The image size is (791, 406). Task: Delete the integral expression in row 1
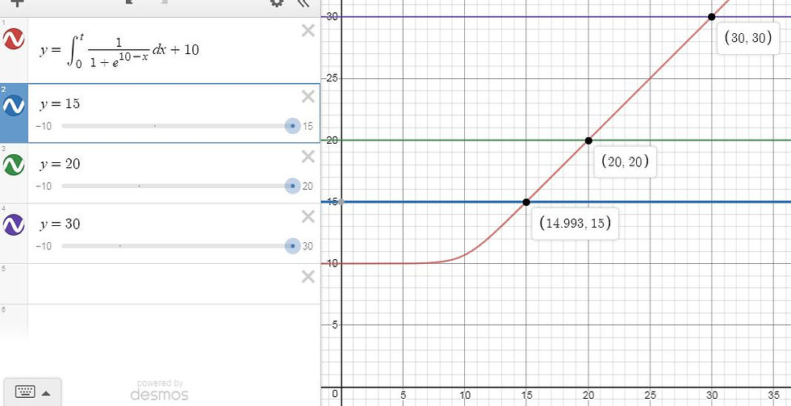coord(308,31)
